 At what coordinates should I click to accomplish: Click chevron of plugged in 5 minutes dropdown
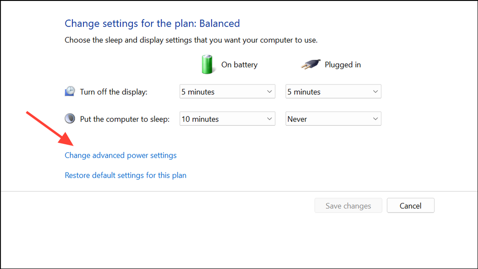(376, 91)
